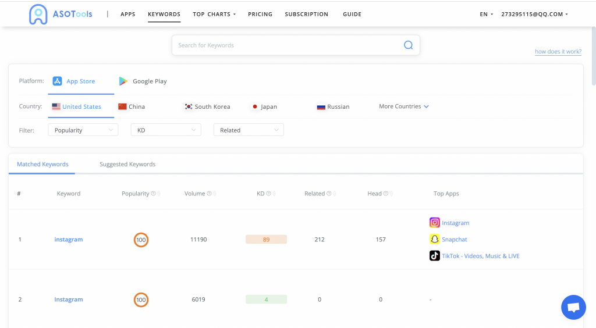596x328 pixels.
Task: Open the KD filter dropdown
Action: (x=166, y=130)
